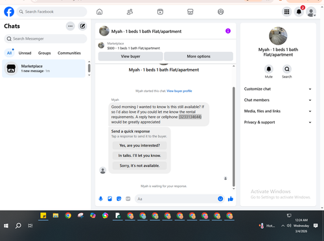Screen dimensions: 324x241
Task: Click the View buyer button
Action: [x=130, y=56]
